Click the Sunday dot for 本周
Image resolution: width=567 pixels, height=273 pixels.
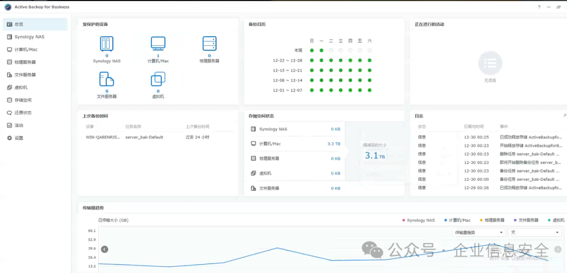click(311, 50)
